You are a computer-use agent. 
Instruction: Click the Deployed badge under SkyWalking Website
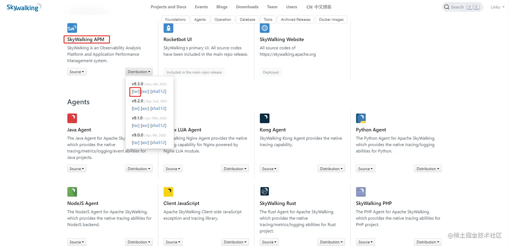(x=271, y=72)
